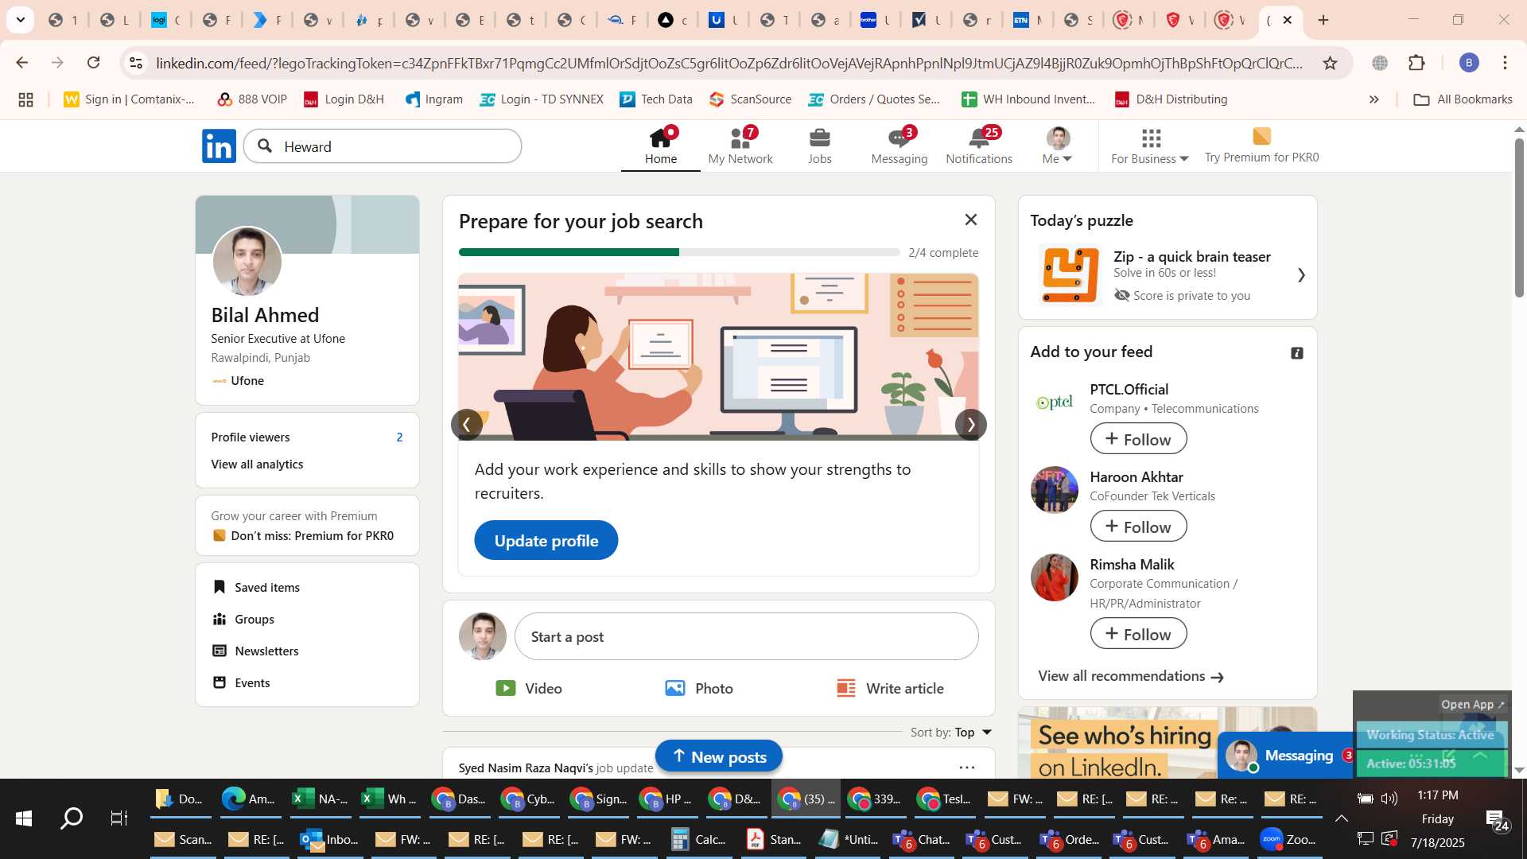This screenshot has height=859, width=1527.
Task: Open Notifications tab
Action: pos(978,146)
